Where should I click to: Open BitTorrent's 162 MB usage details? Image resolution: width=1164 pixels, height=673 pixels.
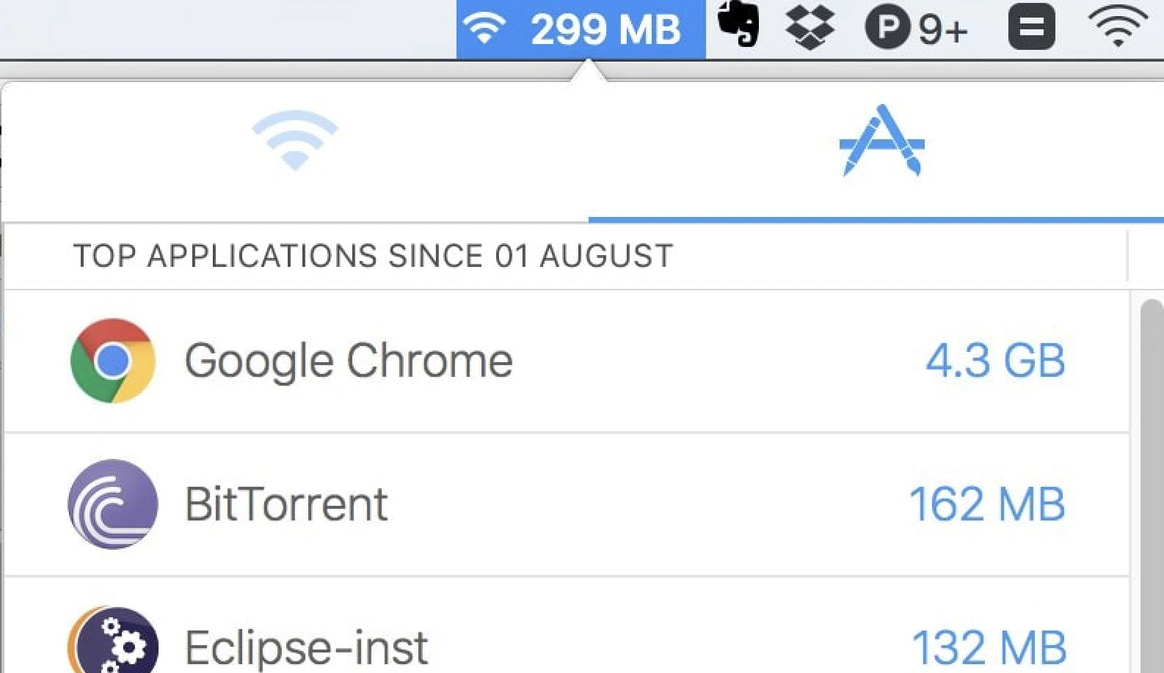point(988,504)
